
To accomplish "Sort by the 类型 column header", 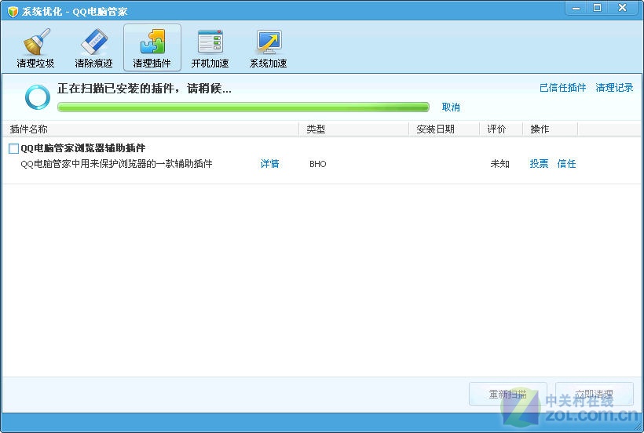I will point(354,129).
